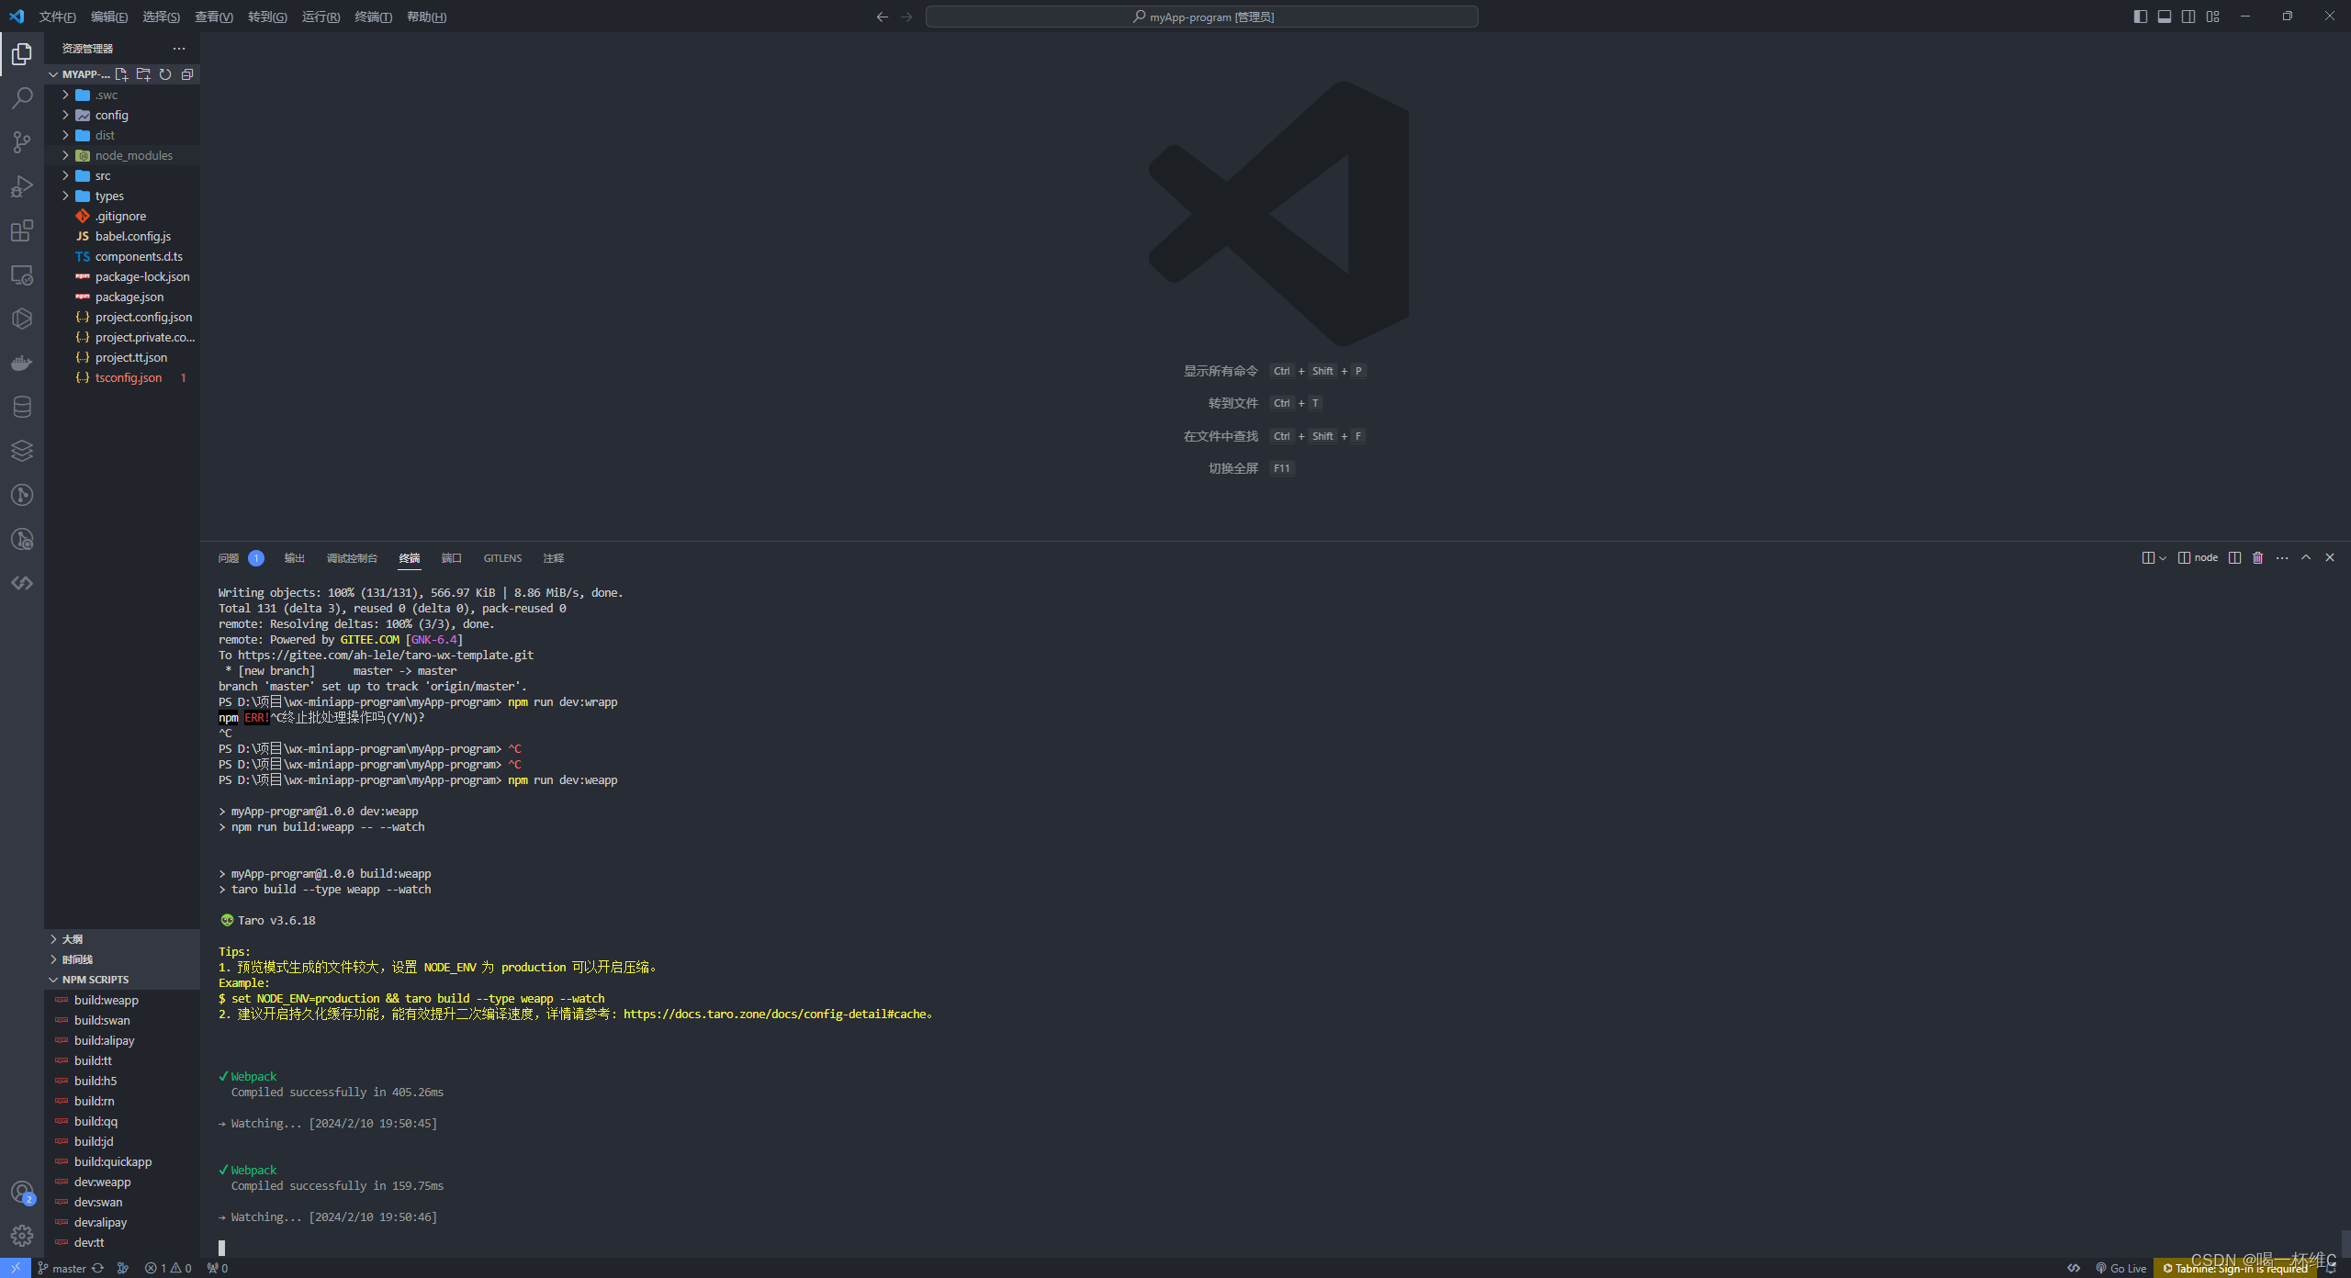Screen dimensions: 2351x1278
Task: Open the Manage gear icon
Action: 22,1236
